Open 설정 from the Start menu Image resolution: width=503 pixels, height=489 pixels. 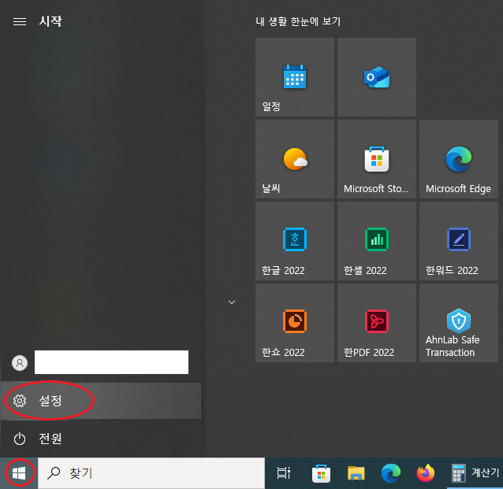(101, 401)
